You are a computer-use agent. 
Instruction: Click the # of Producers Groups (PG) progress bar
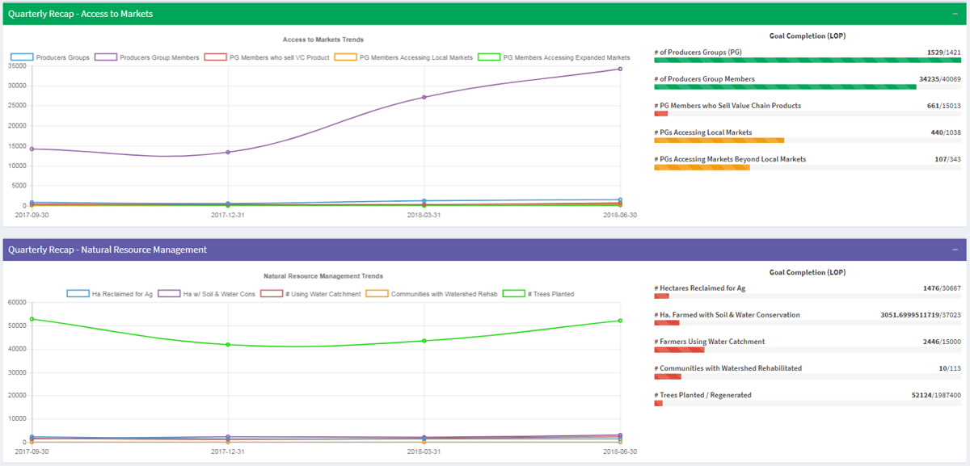pyautogui.click(x=808, y=61)
